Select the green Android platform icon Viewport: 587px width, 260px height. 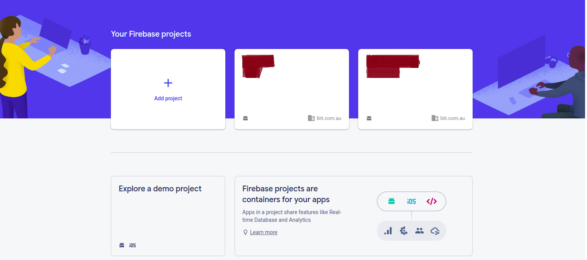[391, 201]
